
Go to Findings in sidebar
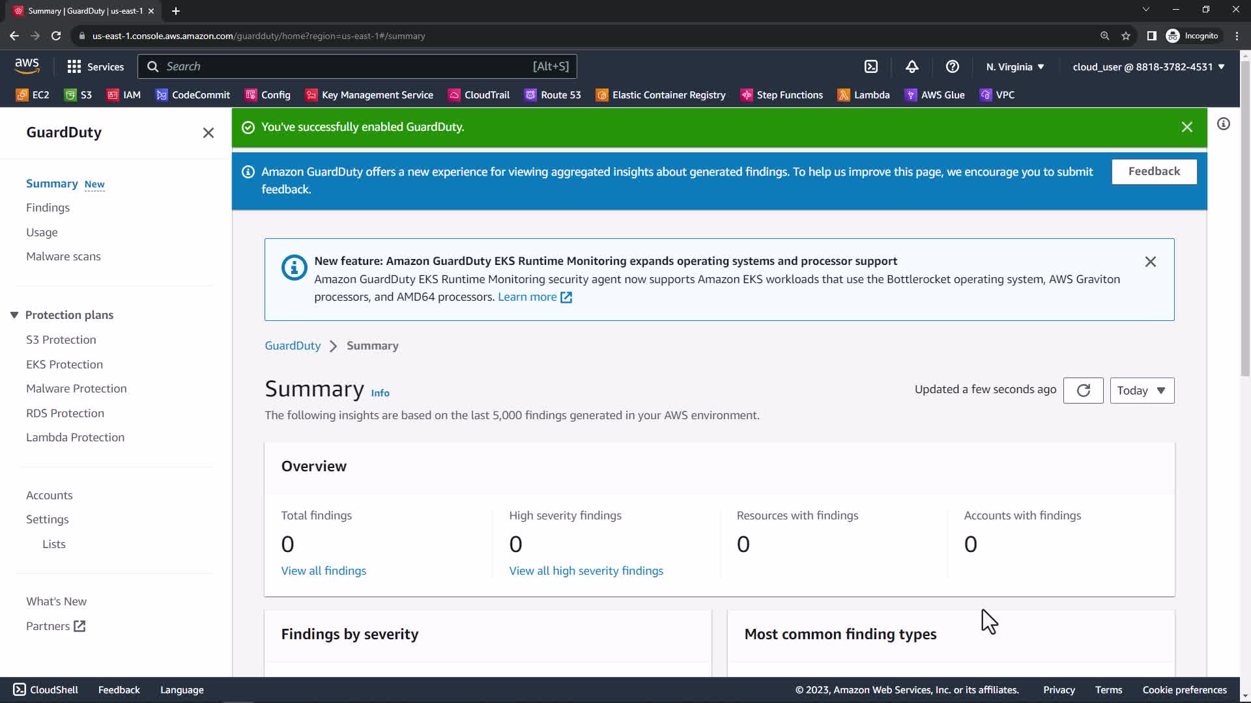click(x=48, y=208)
